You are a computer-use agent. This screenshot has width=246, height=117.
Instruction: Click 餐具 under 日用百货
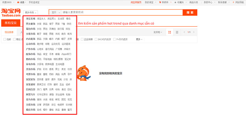[x=45, y=89]
